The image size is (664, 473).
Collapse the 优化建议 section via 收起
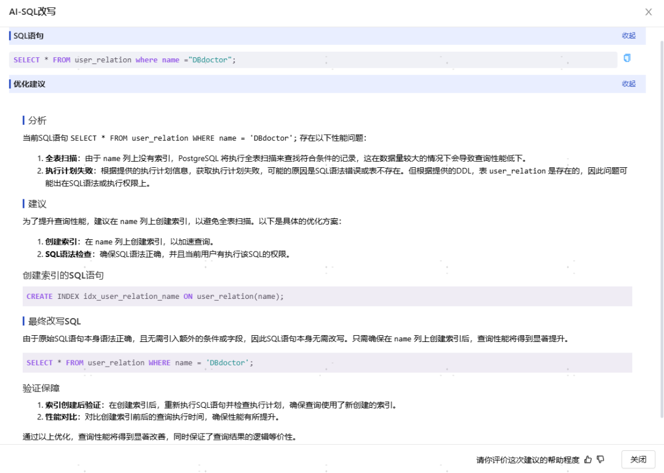(x=628, y=84)
